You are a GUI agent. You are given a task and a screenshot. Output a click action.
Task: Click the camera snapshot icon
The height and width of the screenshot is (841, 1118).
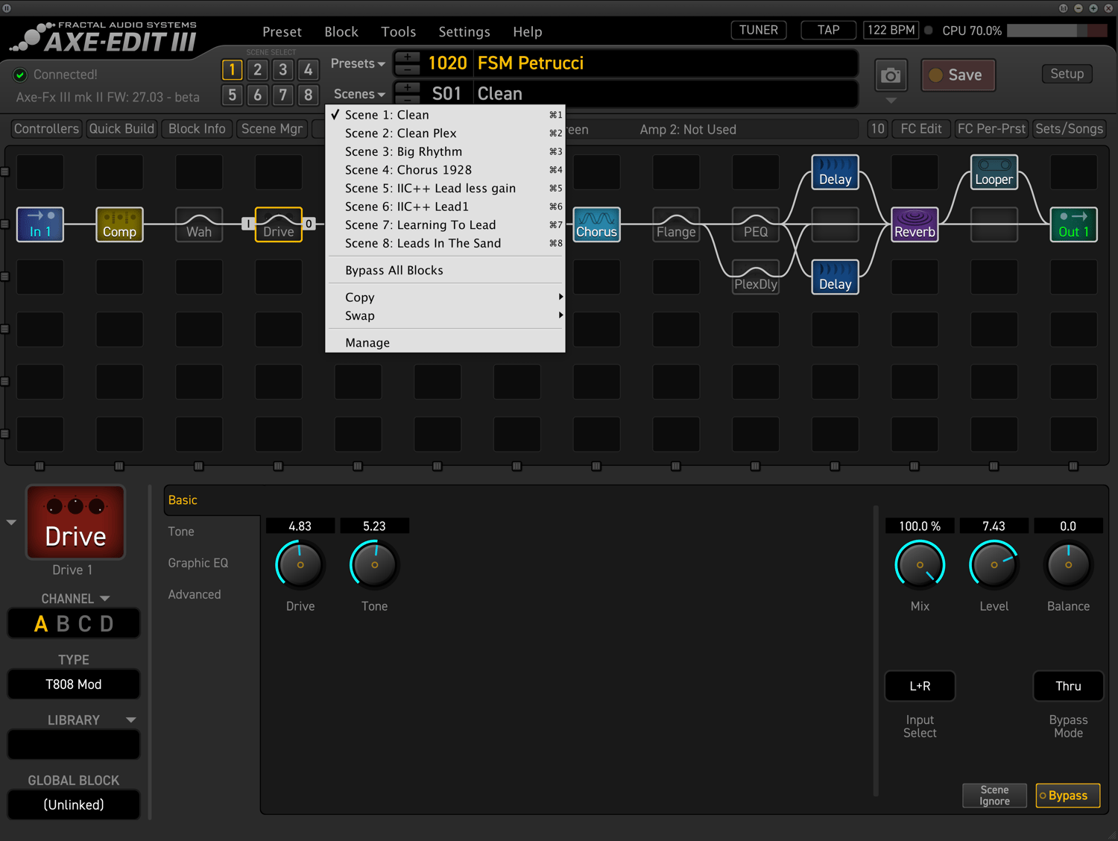click(x=891, y=75)
